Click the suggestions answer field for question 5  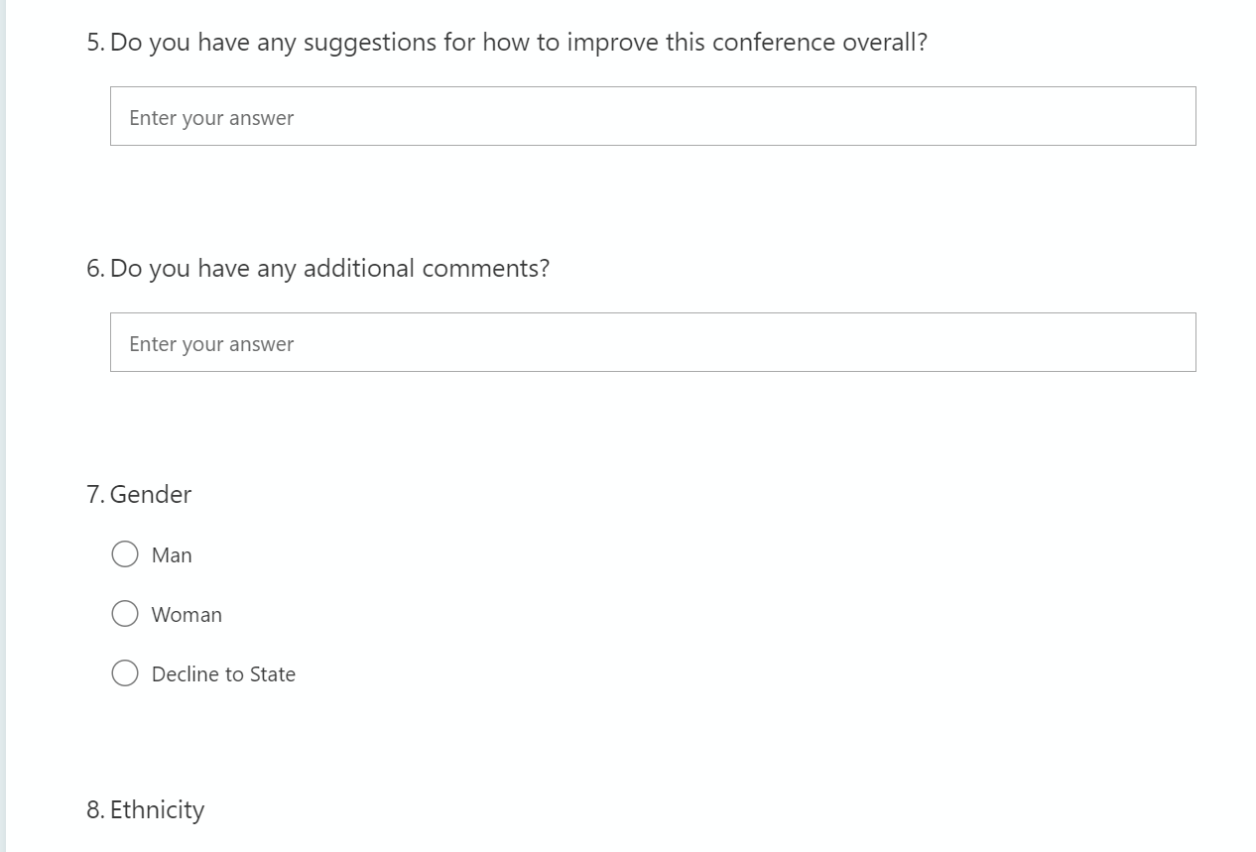(653, 117)
